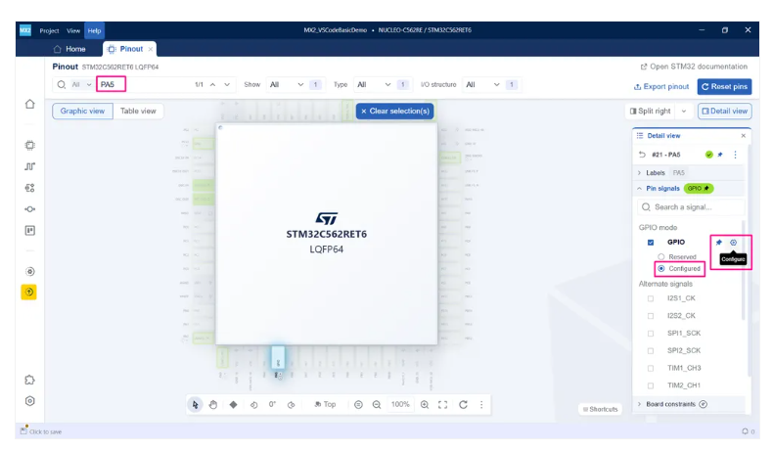Click the Configure gear icon for GPIO
The height and width of the screenshot is (452, 772).
coord(734,243)
